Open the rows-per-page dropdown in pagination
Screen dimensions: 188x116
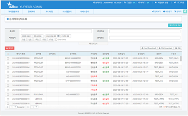34,107
